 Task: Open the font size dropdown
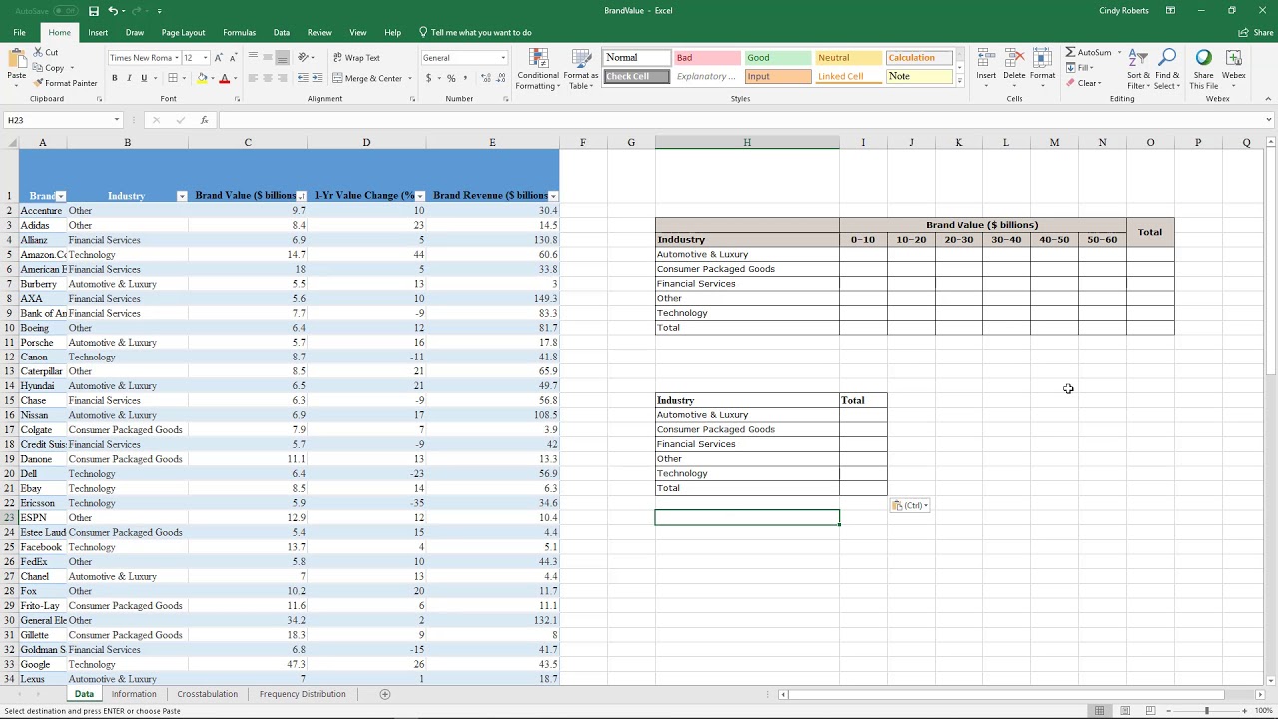tap(205, 58)
